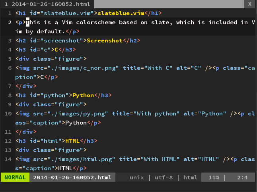Screen dimensions: 257x192
Task: Click the yellow HTML heading on line 12
Action: [x=72, y=141]
